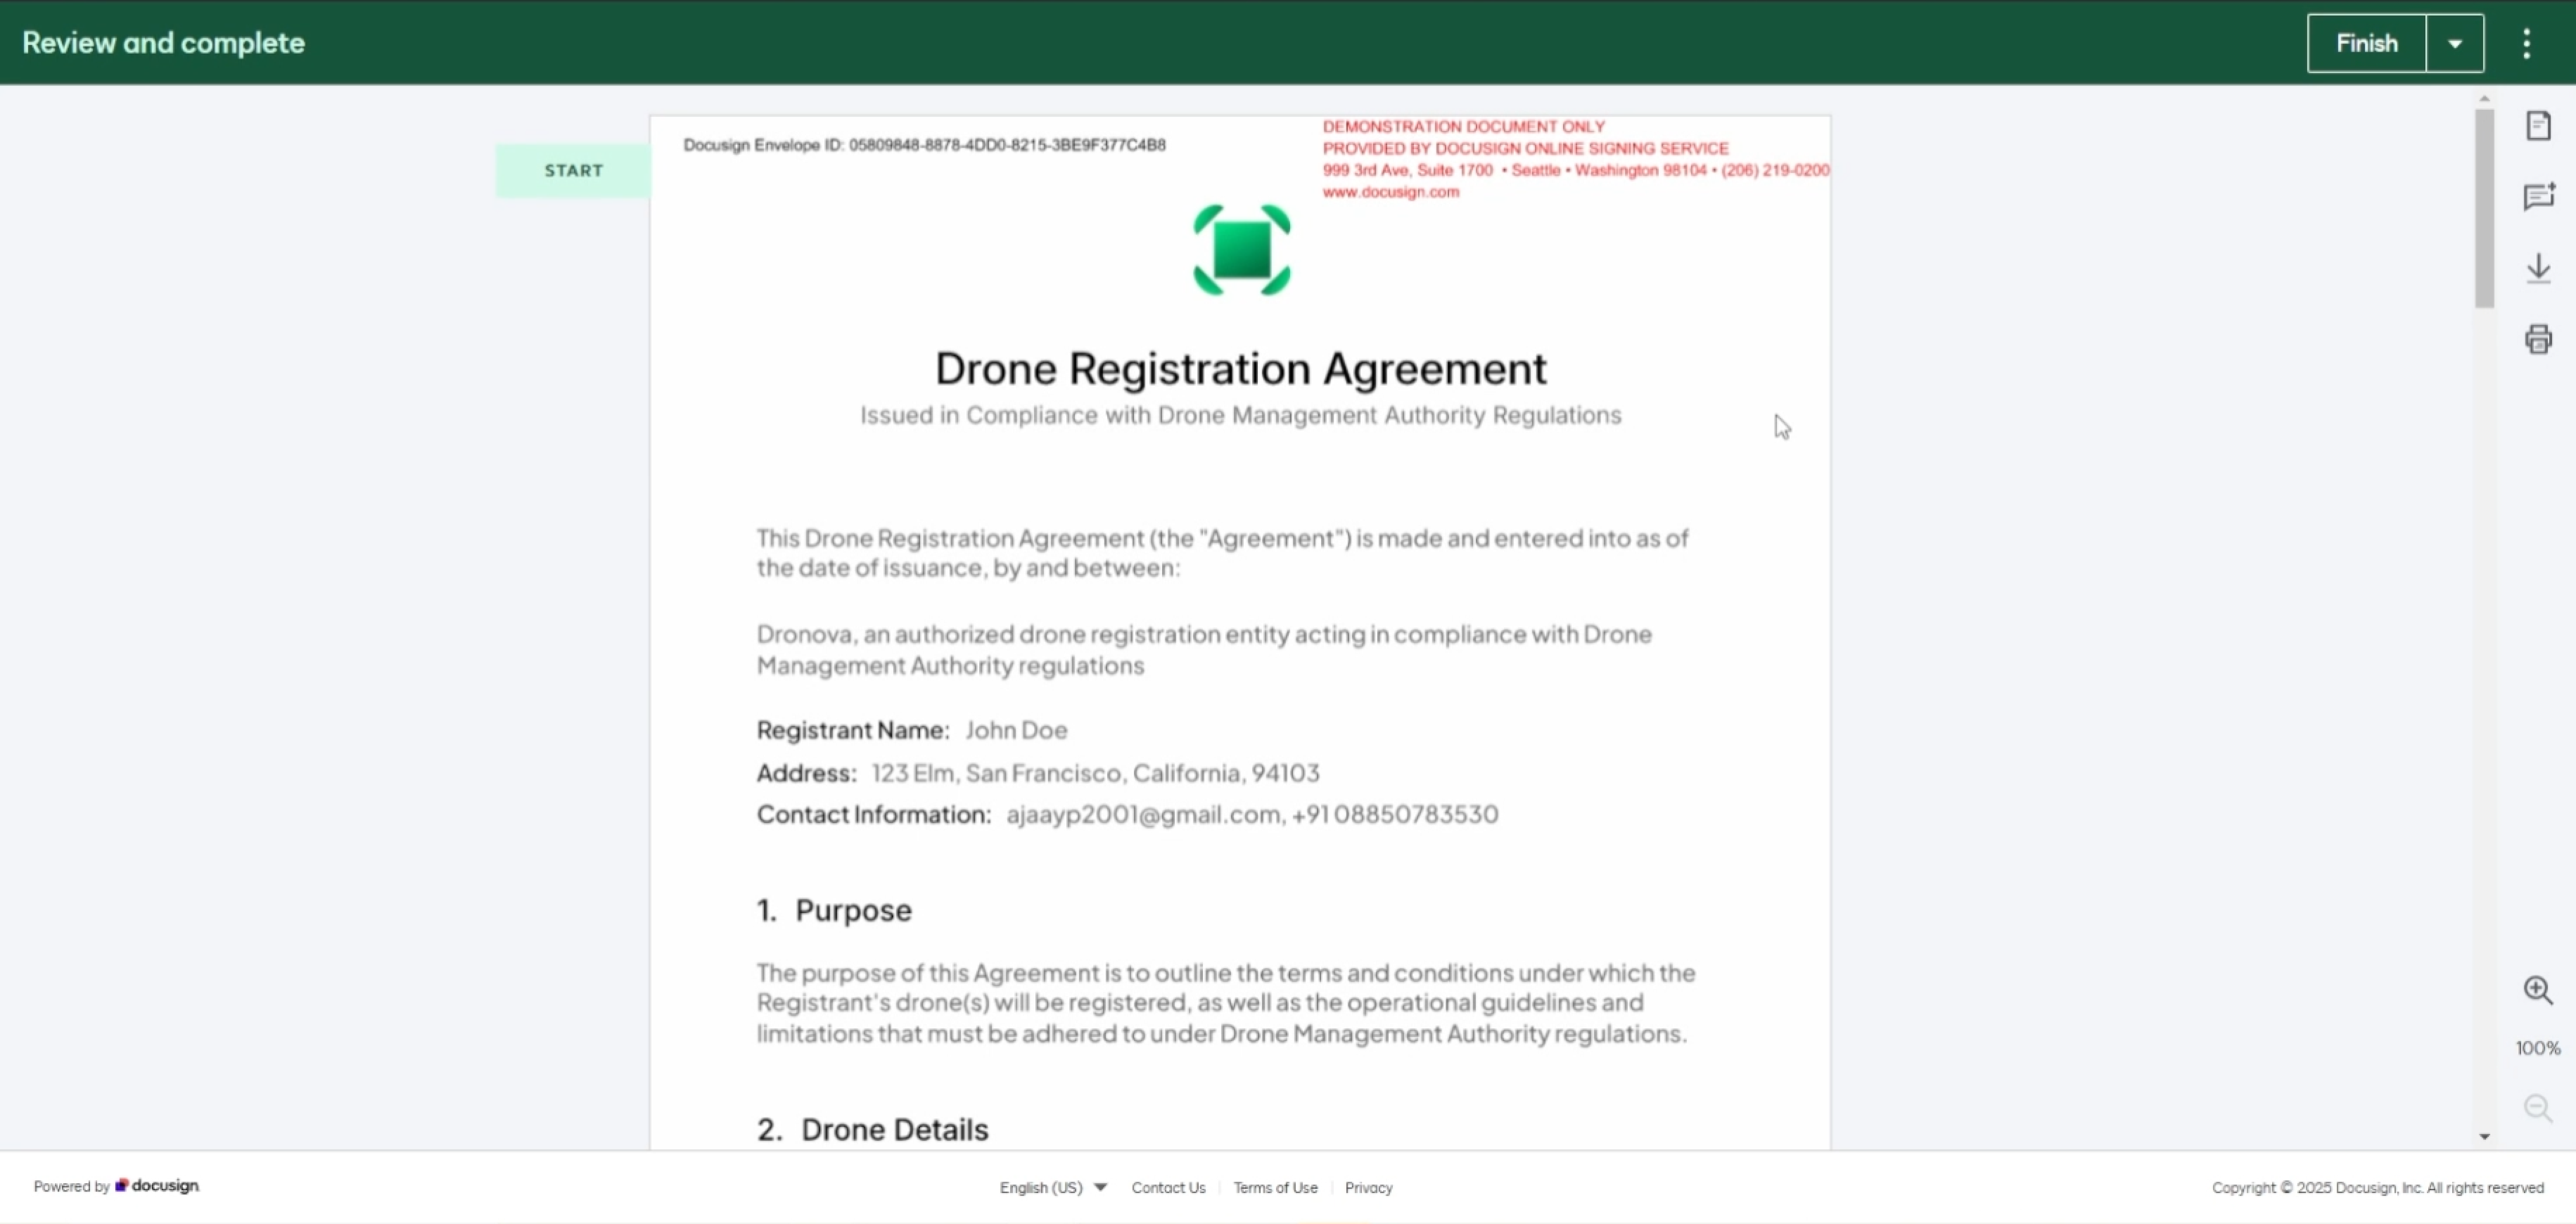Click the scrollbar up arrow
This screenshot has height=1224, width=2576.
[x=2484, y=99]
